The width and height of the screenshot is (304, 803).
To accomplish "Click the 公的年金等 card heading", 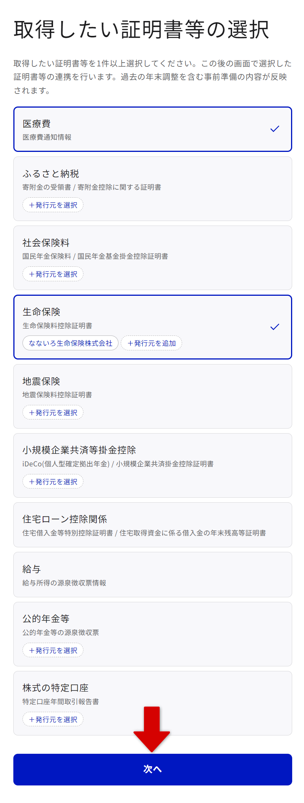I will (46, 619).
